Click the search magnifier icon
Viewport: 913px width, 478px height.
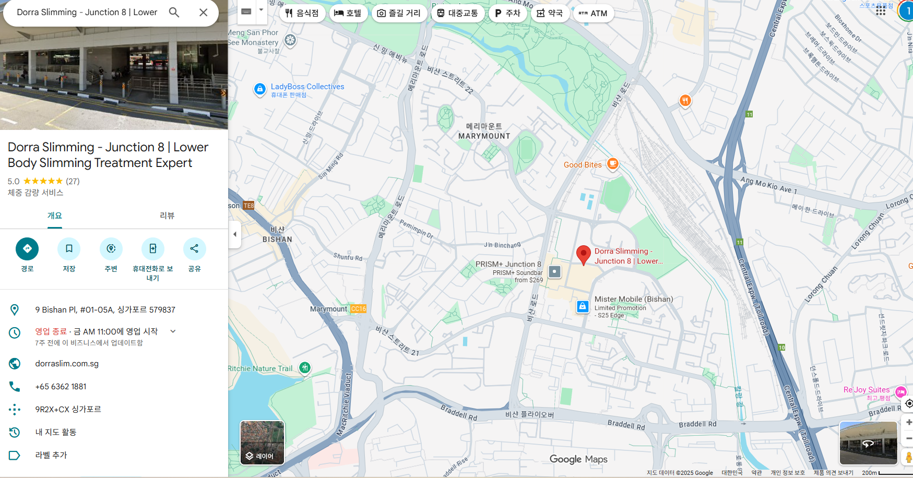[174, 13]
